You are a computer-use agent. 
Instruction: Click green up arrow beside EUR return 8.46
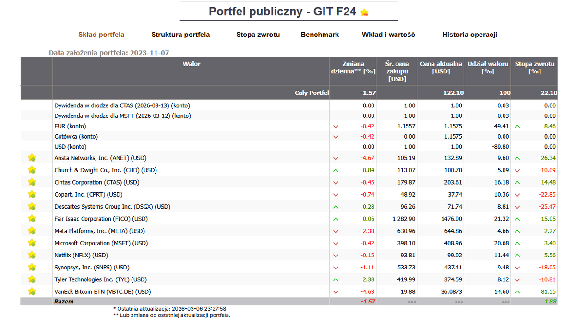click(x=517, y=127)
